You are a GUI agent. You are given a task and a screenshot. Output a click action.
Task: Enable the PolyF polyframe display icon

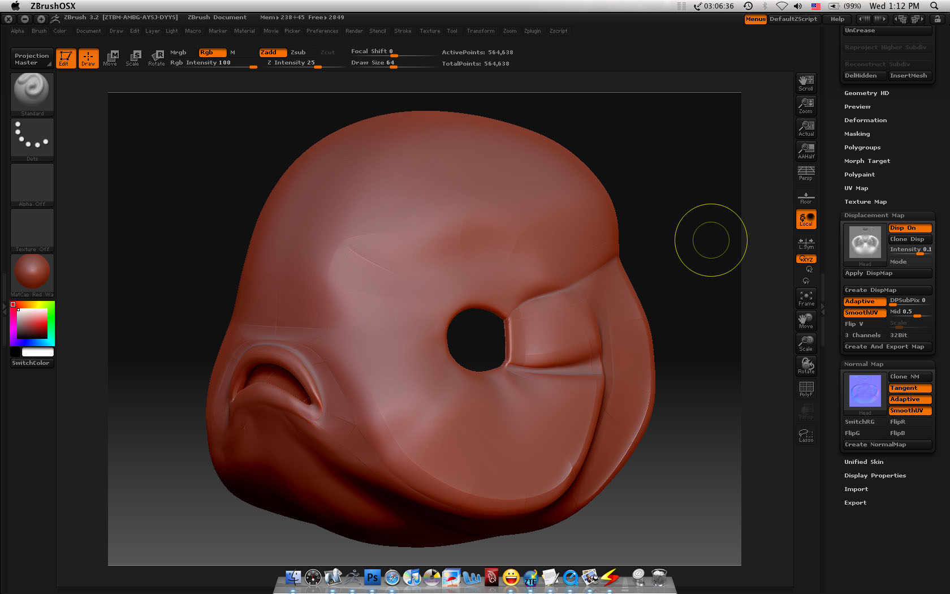[x=806, y=389]
